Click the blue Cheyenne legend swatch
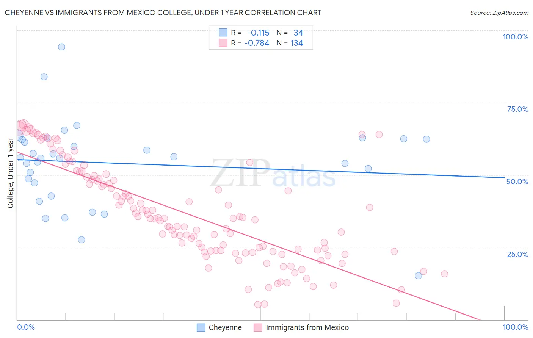 coord(201,327)
